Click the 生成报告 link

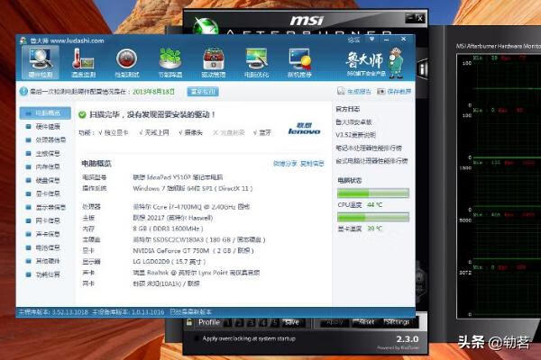354,91
